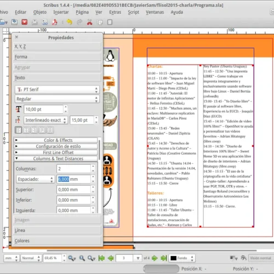Click the Save document toolbar icon
This screenshot has width=274, height=274.
coord(14,22)
